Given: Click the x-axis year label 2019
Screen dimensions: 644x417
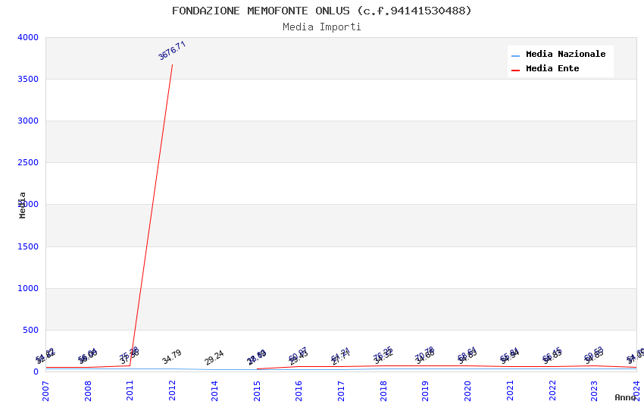Looking at the screenshot, I should tap(425, 390).
